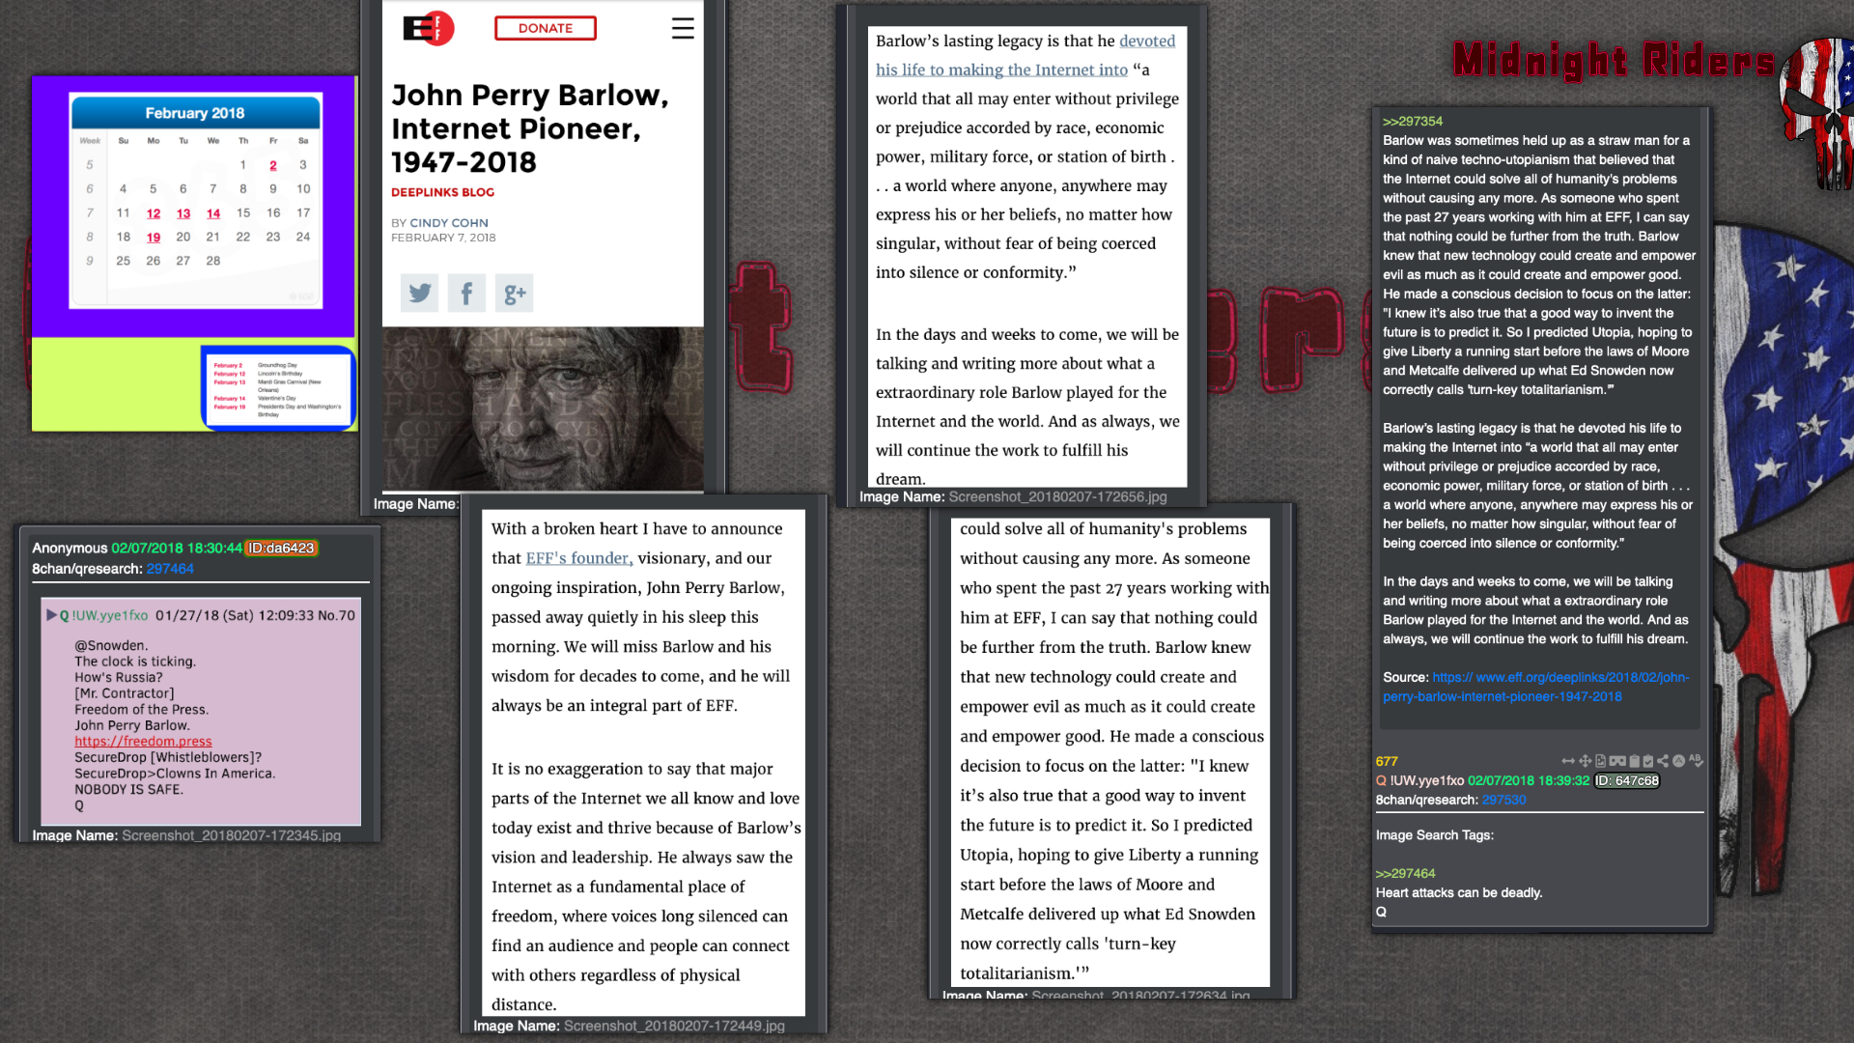Click the ID:da6423 badge
This screenshot has width=1854, height=1043.
[281, 548]
